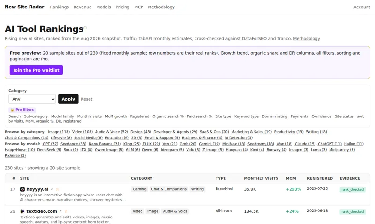Image resolution: width=375 pixels, height=224 pixels.
Task: Star the heyyyy.ai site
Action: [x=57, y=189]
